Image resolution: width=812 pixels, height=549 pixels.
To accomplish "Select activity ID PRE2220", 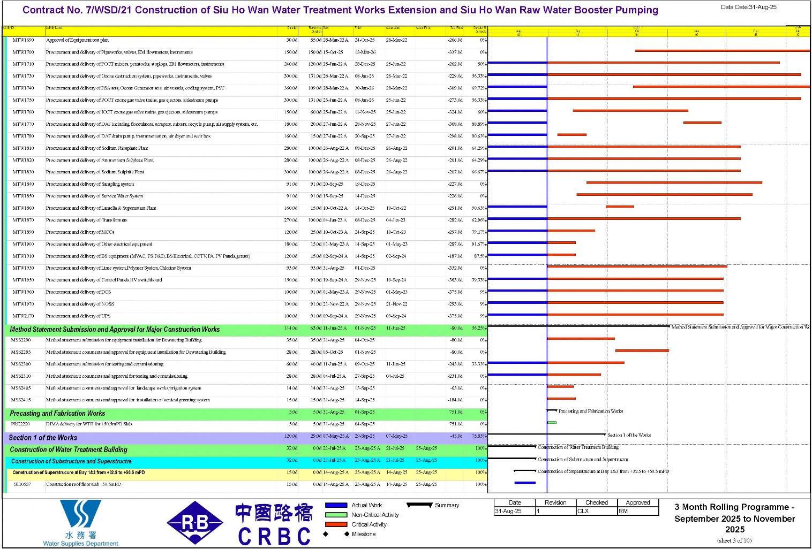I will click(x=20, y=424).
